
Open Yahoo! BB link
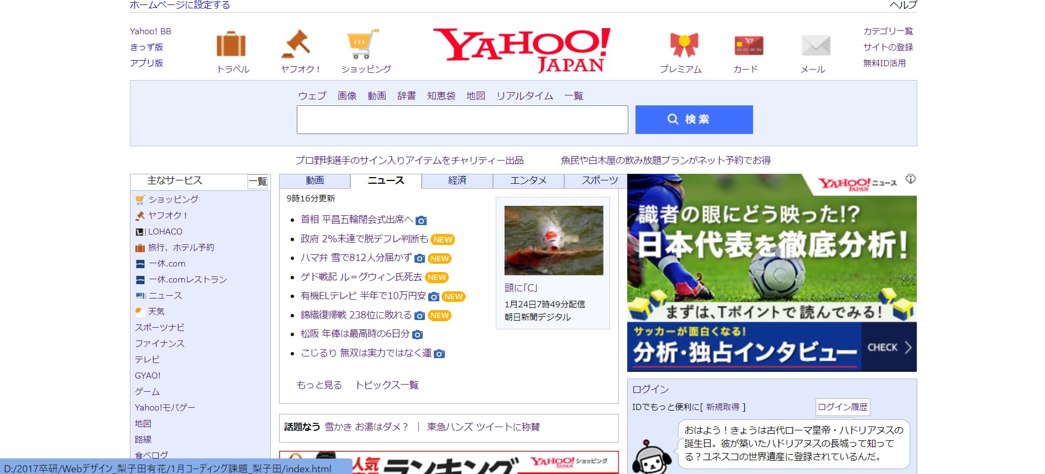pos(150,31)
